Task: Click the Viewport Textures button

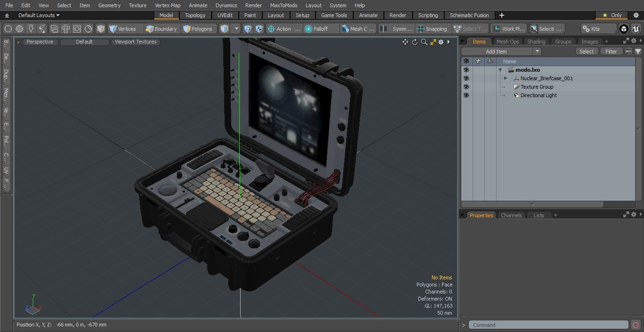Action: coord(136,42)
